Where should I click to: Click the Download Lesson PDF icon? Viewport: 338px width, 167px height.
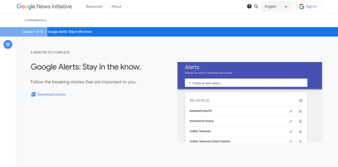33,94
